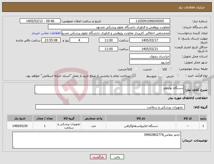This screenshot has width=214, height=164.
Task: Open اطلاعات تماس خریدار contact link
Action: point(46,33)
